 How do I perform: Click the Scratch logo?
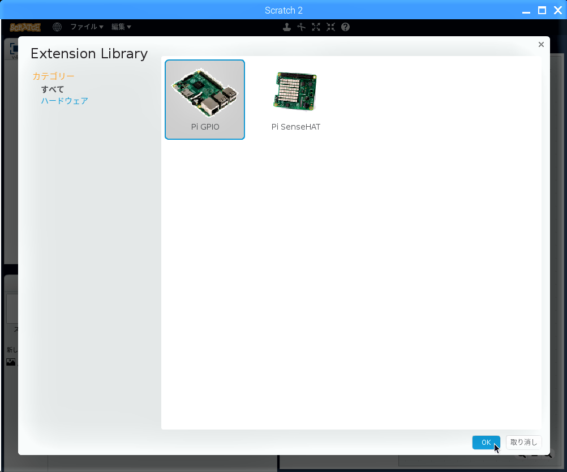coord(25,27)
